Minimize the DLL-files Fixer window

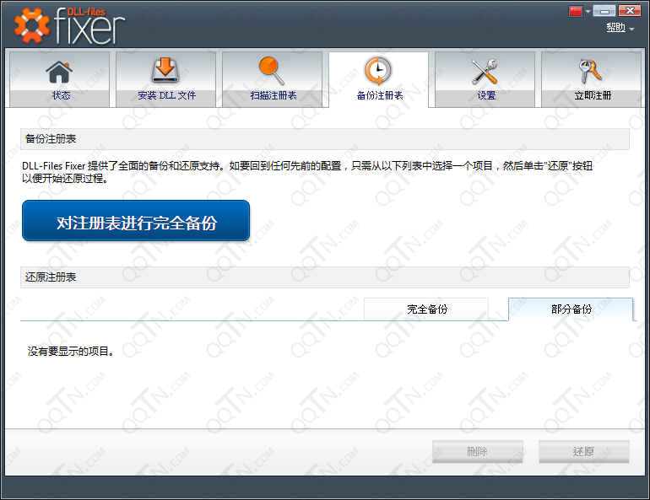tap(604, 11)
